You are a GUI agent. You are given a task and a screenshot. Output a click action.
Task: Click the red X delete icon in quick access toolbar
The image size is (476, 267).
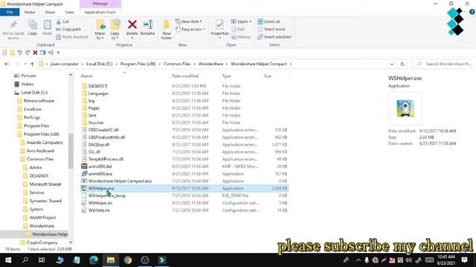[35, 53]
